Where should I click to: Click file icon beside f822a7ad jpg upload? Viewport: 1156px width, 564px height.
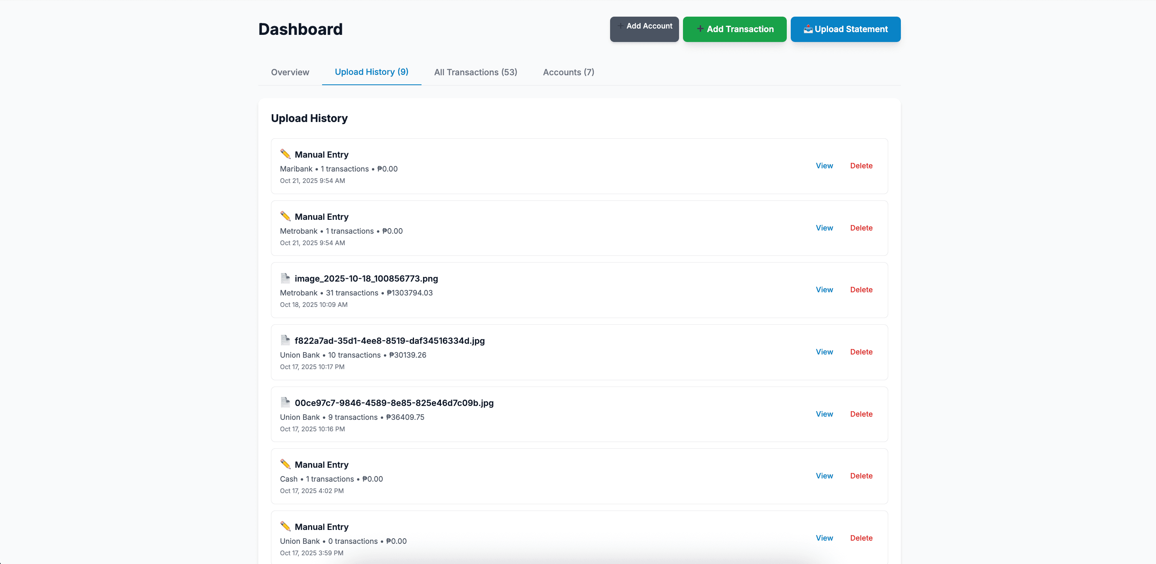click(285, 340)
